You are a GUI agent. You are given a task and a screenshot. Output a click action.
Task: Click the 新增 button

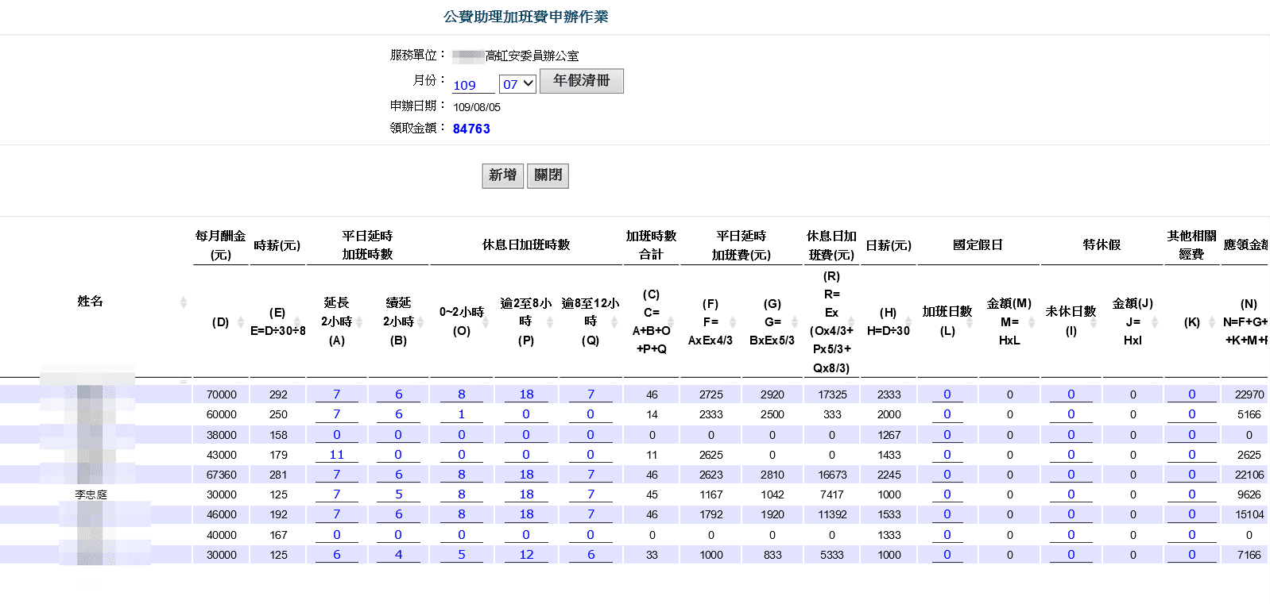point(502,175)
